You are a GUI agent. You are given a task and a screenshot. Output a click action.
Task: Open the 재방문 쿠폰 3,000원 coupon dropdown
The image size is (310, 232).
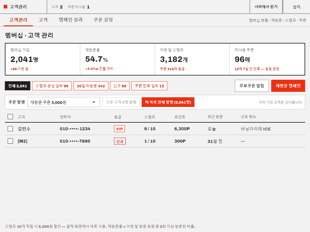[64, 102]
